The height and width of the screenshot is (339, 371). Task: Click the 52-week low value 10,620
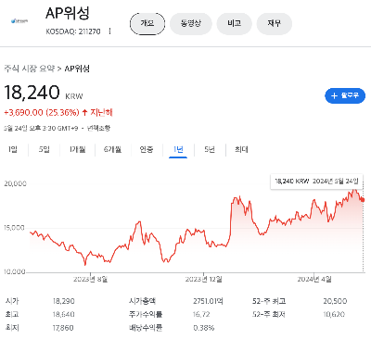[334, 314]
